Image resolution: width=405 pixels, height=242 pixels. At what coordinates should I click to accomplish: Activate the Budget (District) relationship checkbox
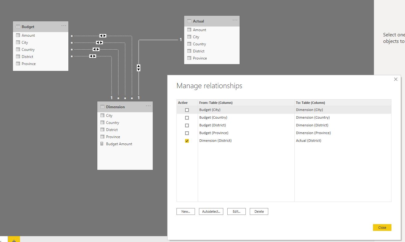tap(187, 125)
